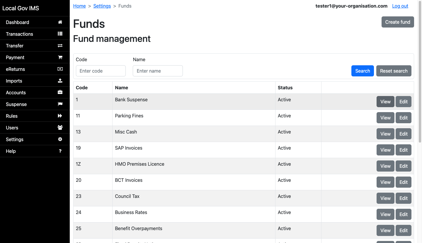
Task: Select the Suspense flag icon
Action: pyautogui.click(x=60, y=104)
